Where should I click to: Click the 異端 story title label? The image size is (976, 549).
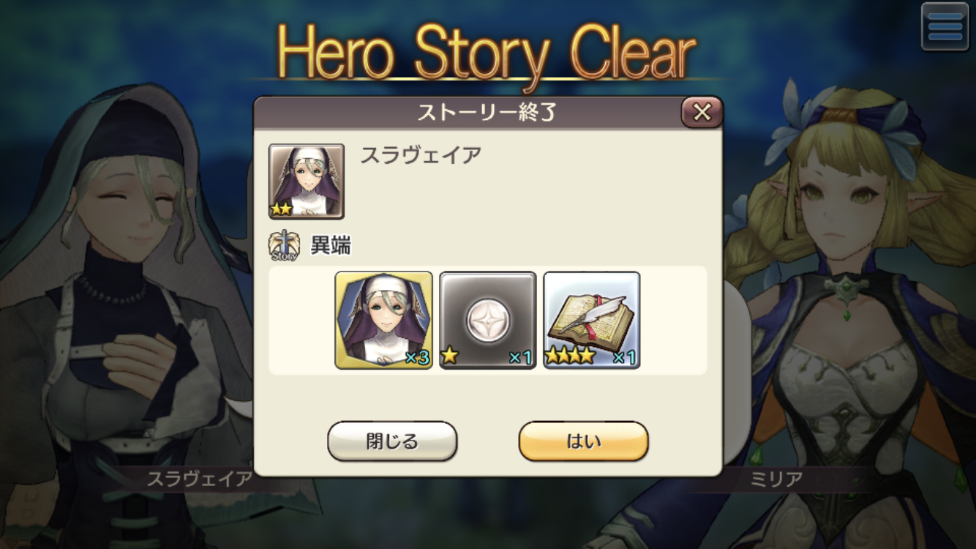(x=331, y=246)
